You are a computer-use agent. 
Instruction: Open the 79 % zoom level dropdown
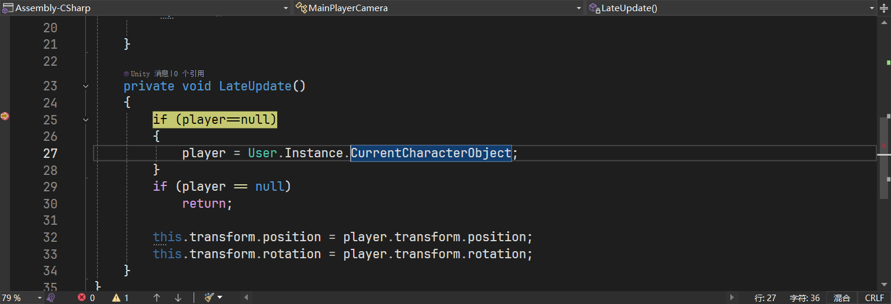coord(39,298)
